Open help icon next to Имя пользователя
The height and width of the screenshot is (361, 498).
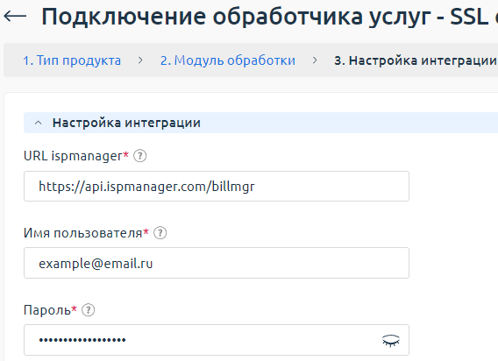coord(160,233)
